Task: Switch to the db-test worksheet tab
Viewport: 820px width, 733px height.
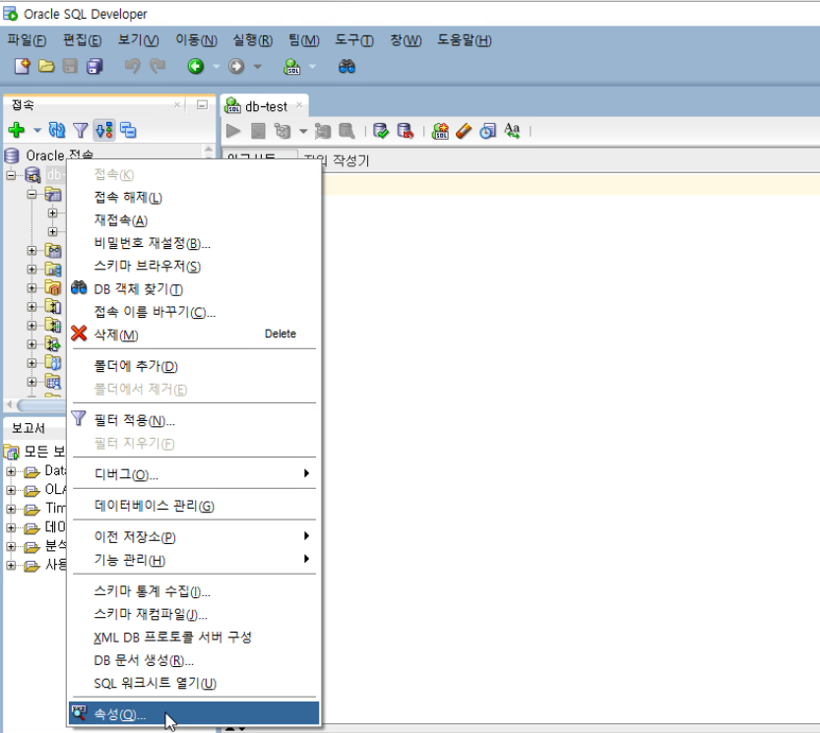Action: click(x=265, y=106)
